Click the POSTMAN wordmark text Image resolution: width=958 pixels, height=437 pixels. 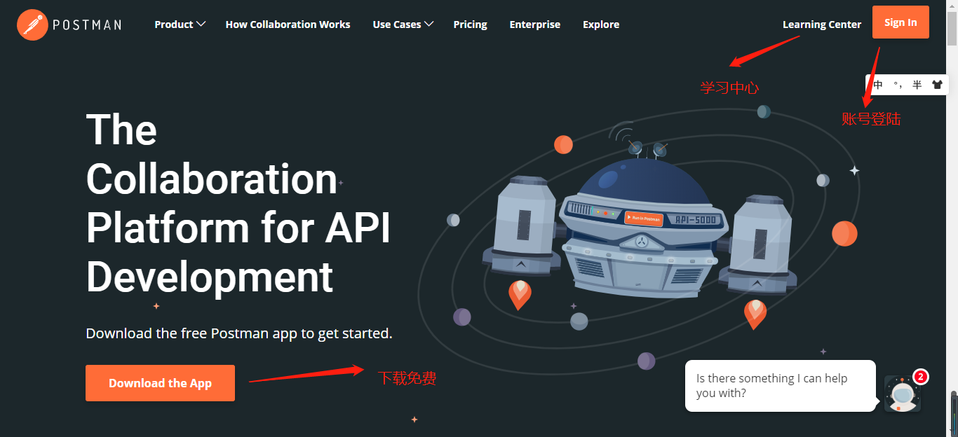click(87, 25)
